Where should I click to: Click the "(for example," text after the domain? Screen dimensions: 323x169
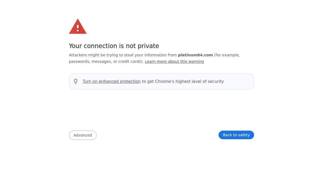point(227,55)
